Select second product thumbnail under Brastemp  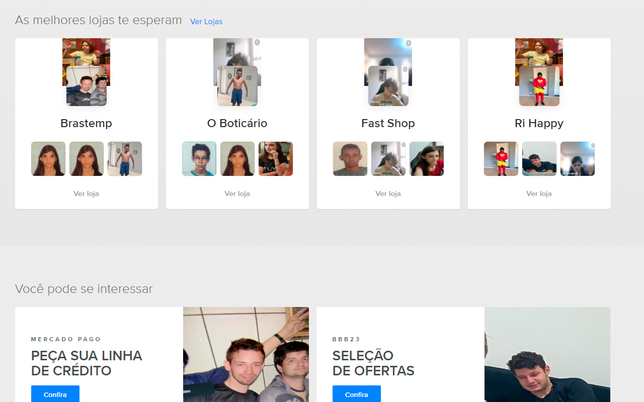[x=87, y=159]
